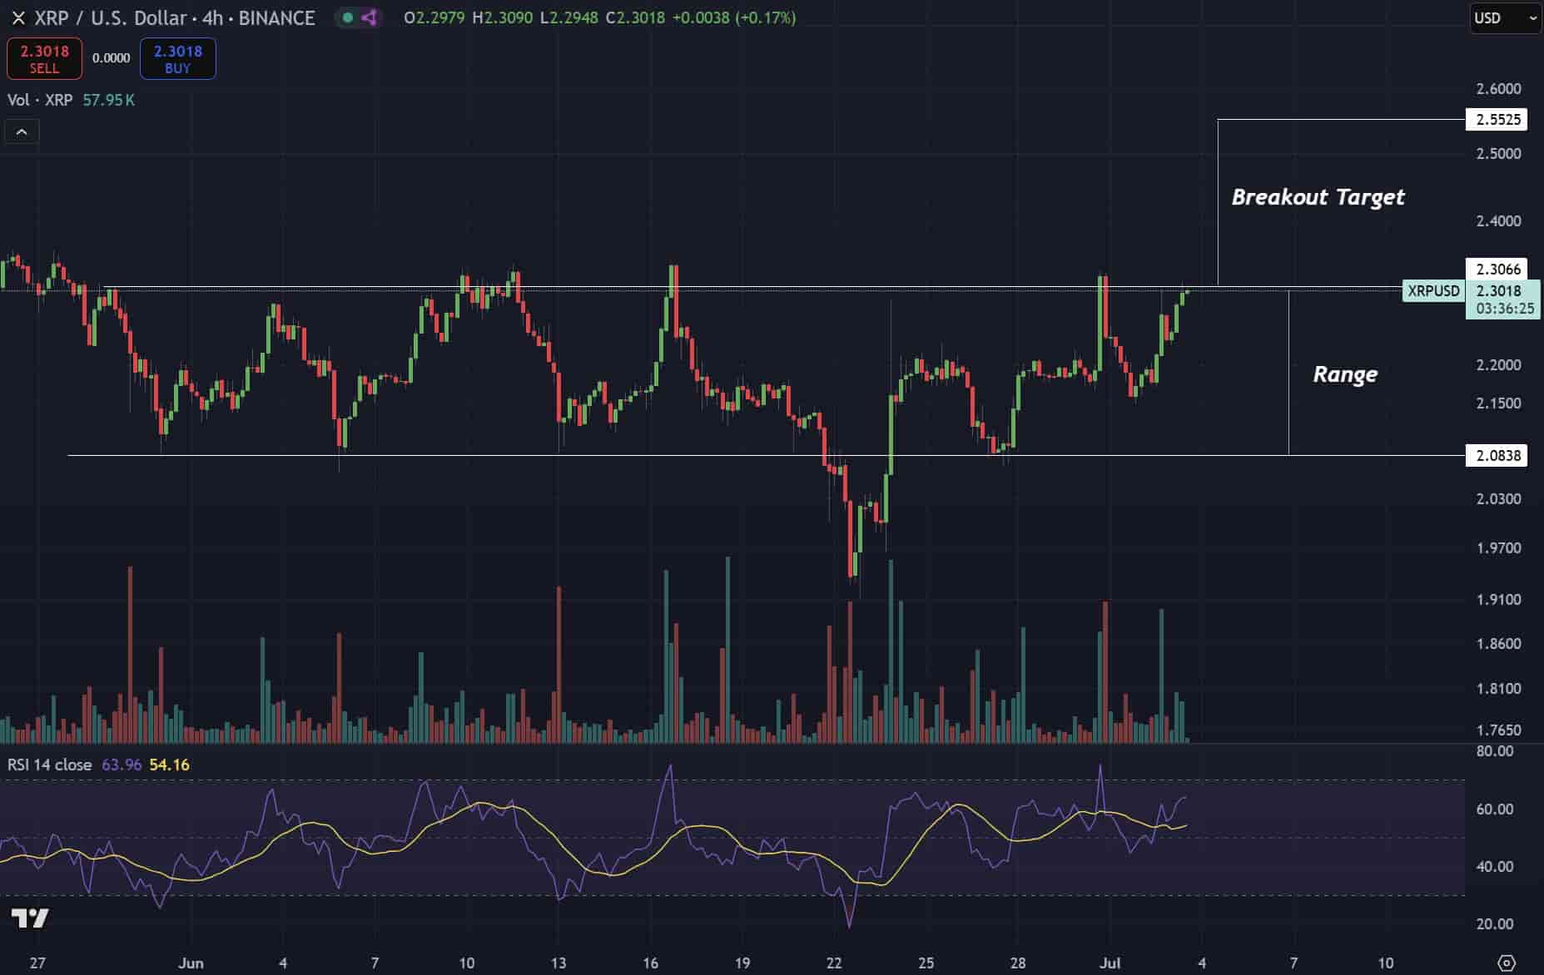Click the 2.5525 price label on the axis

tap(1497, 120)
